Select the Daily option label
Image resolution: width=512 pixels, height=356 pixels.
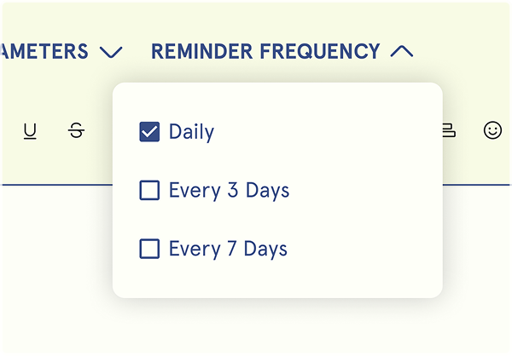pos(191,132)
